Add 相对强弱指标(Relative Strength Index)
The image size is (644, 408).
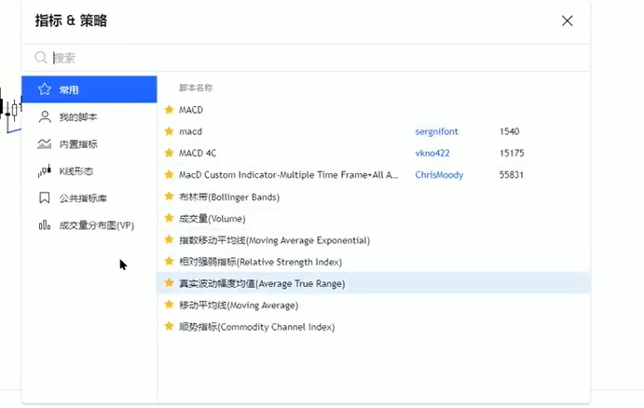click(x=260, y=263)
